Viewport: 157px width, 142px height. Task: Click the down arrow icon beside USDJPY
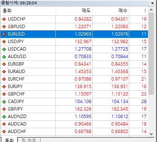(4, 42)
